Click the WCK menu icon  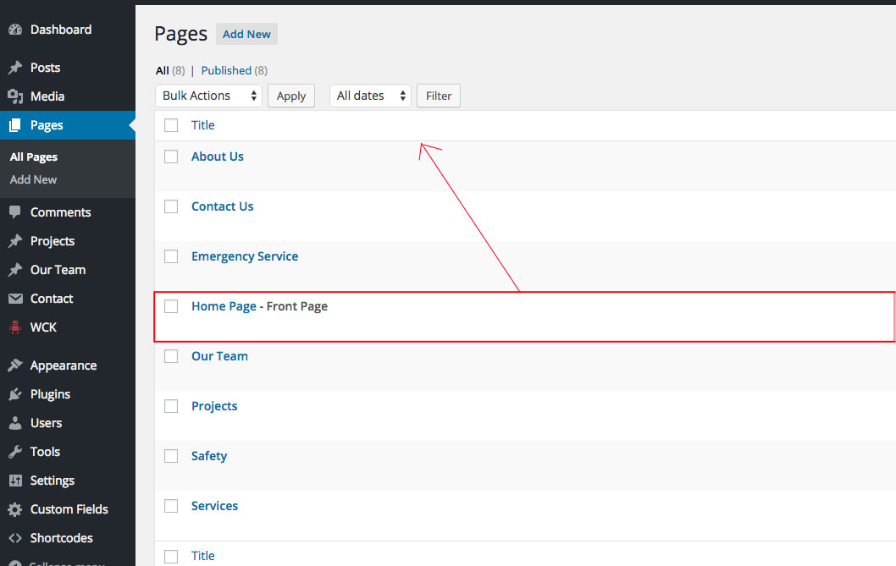pyautogui.click(x=17, y=327)
